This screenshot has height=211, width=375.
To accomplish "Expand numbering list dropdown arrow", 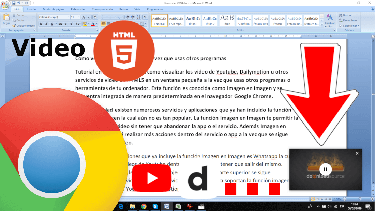I will 115,17.
